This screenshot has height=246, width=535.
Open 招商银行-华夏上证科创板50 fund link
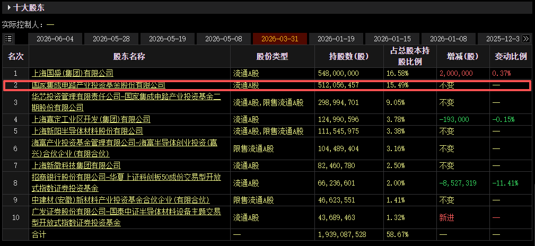126,183
